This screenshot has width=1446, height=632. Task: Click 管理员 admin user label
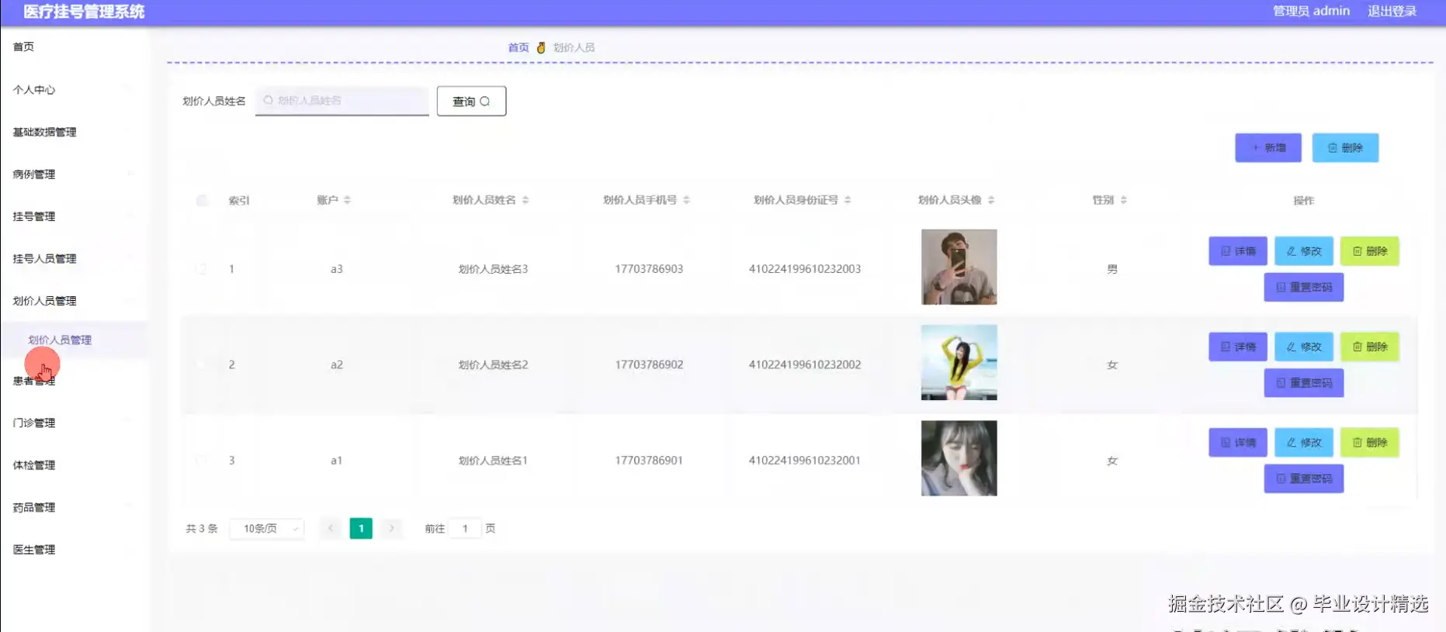tap(1311, 11)
